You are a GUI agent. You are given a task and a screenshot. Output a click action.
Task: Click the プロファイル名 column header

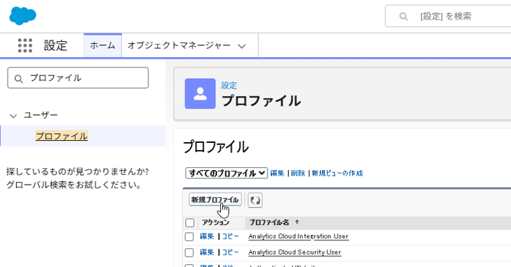point(269,222)
